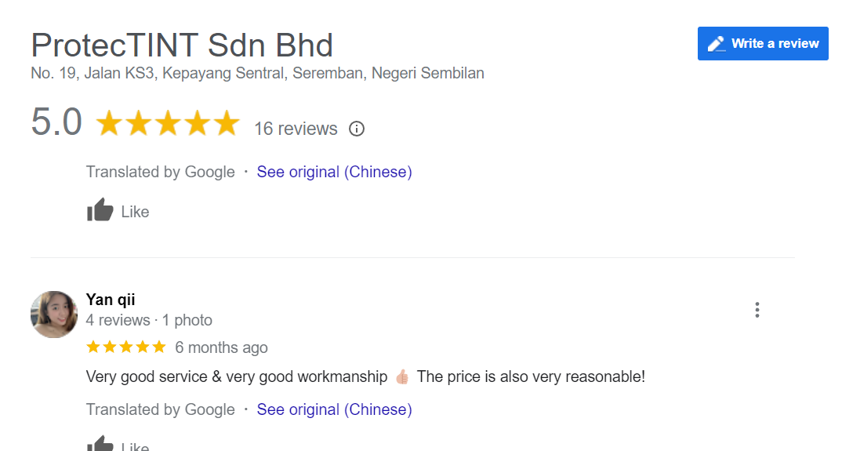Open Yan qii's reviewer profile name

(x=111, y=300)
